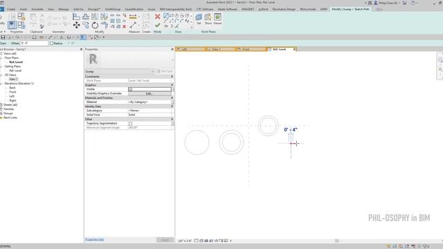Select the Align tool
This screenshot has height=249, width=443.
coord(76,17)
